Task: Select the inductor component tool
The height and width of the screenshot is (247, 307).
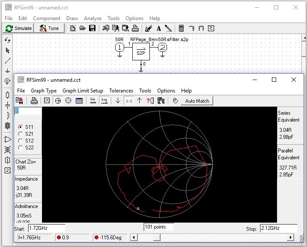Action: point(7,116)
